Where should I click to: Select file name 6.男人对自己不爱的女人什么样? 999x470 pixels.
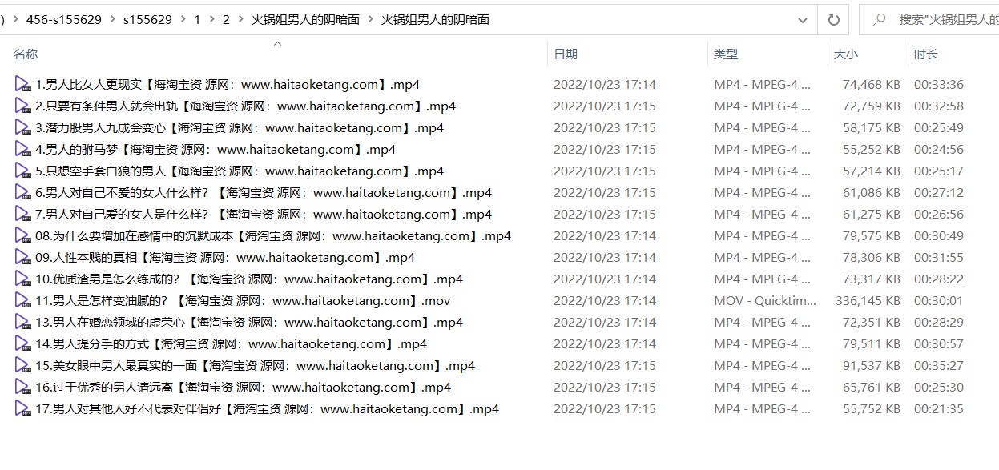click(x=264, y=192)
